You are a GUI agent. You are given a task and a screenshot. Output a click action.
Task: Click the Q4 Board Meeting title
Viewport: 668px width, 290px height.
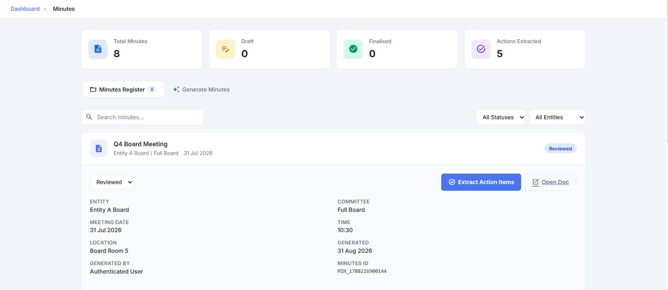(141, 144)
